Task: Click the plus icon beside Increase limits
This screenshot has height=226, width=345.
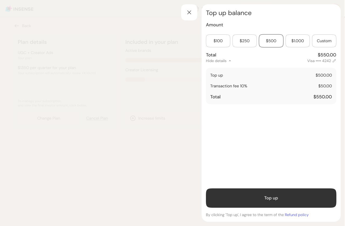Action: point(133,118)
